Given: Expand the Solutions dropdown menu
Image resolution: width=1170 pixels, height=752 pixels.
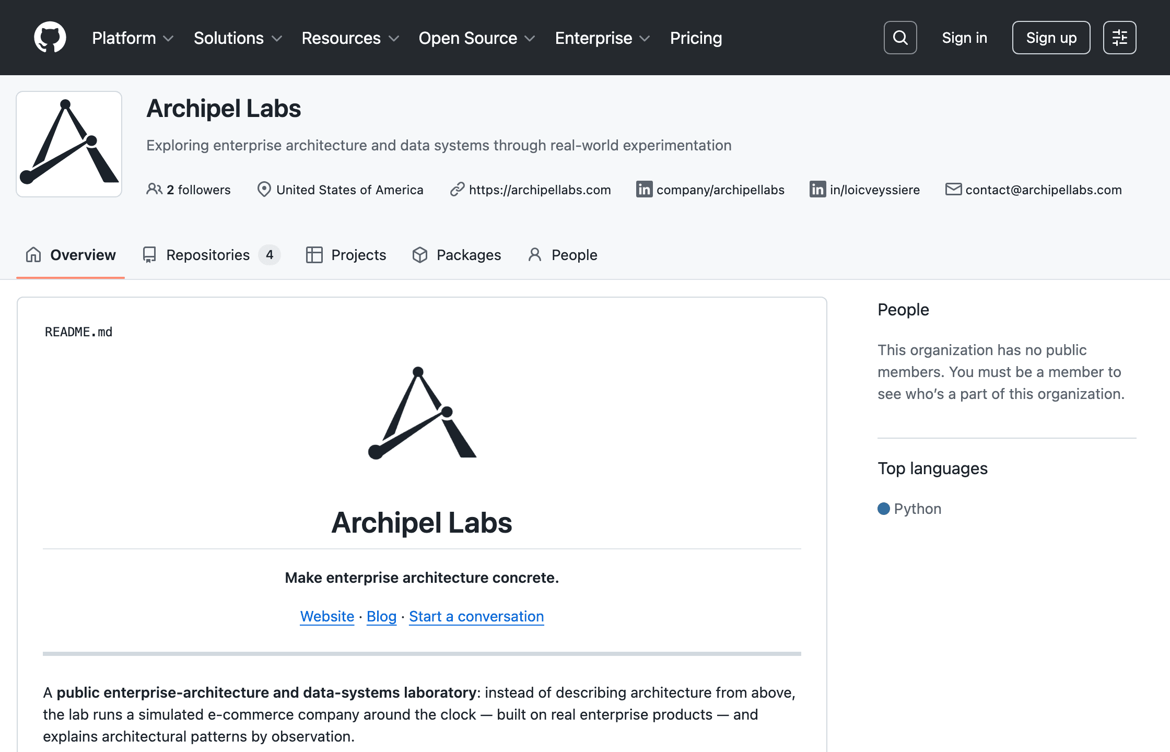Looking at the screenshot, I should [238, 38].
